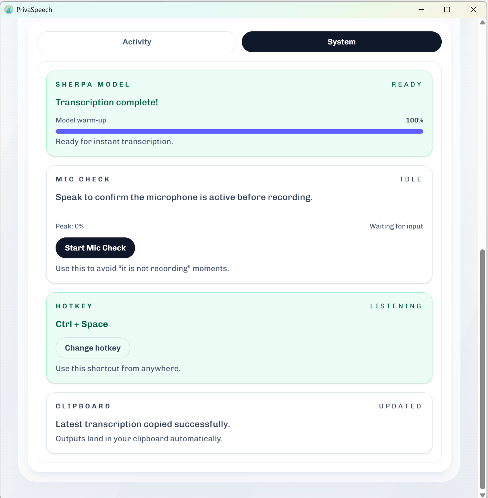The width and height of the screenshot is (488, 498).
Task: Click the Model warm-up progress bar
Action: tap(239, 131)
